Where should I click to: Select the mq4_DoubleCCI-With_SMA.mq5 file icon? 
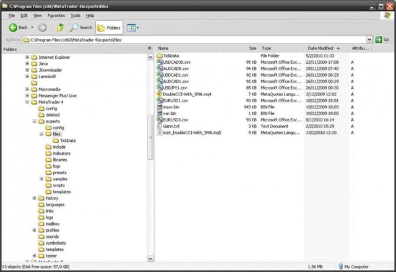click(160, 133)
